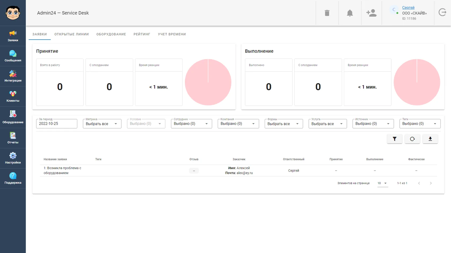
Task: Switch to the Учет времени tab
Action: click(x=172, y=34)
